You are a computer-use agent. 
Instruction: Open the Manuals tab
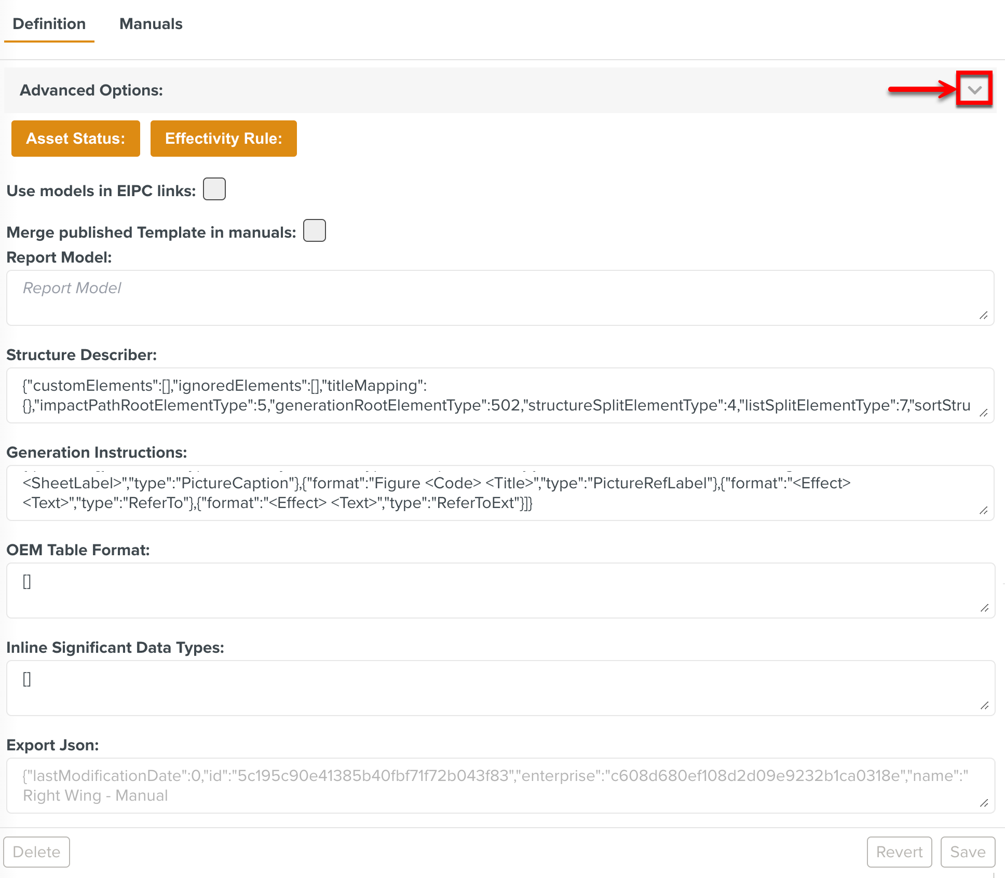click(x=151, y=24)
